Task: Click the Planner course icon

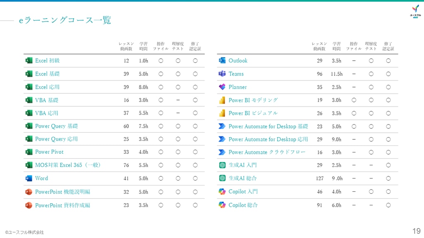Action: [x=222, y=87]
